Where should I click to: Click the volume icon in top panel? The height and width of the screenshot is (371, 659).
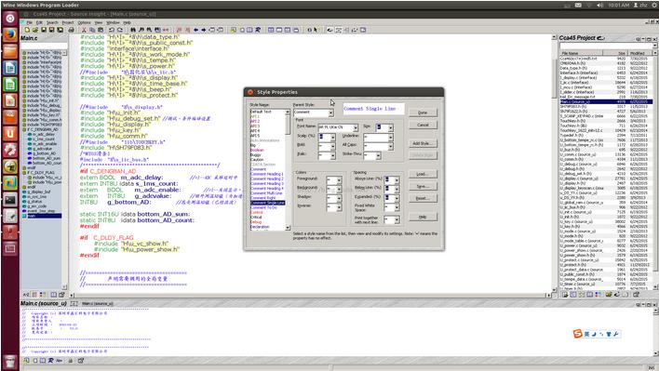click(x=600, y=5)
